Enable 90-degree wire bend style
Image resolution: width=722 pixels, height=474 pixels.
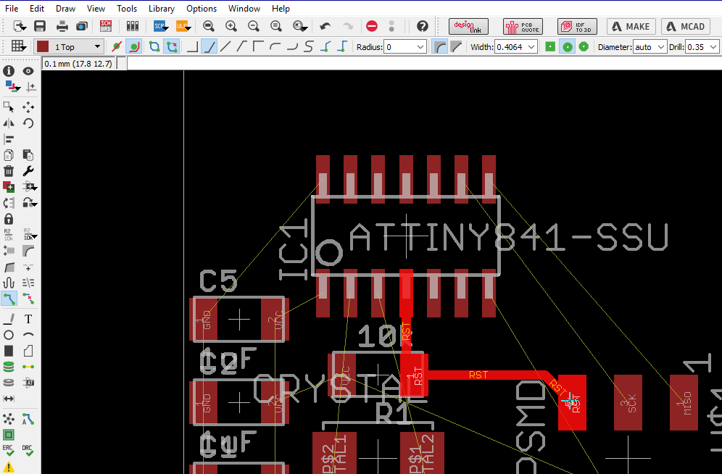(x=193, y=46)
